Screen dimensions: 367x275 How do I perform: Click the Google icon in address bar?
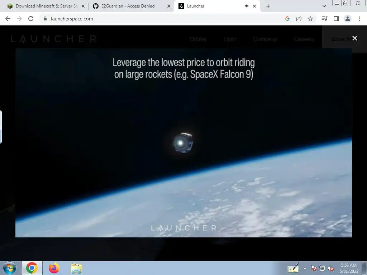click(x=287, y=19)
